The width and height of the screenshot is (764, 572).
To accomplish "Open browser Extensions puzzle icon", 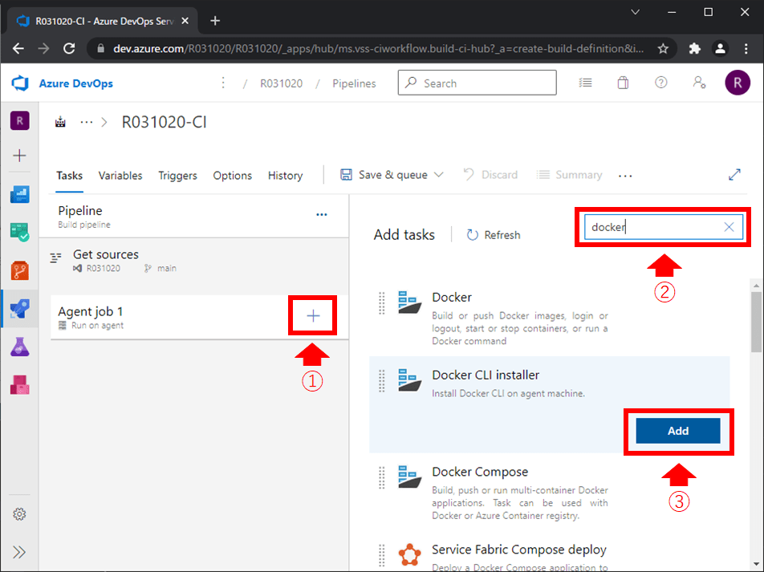I will click(694, 49).
